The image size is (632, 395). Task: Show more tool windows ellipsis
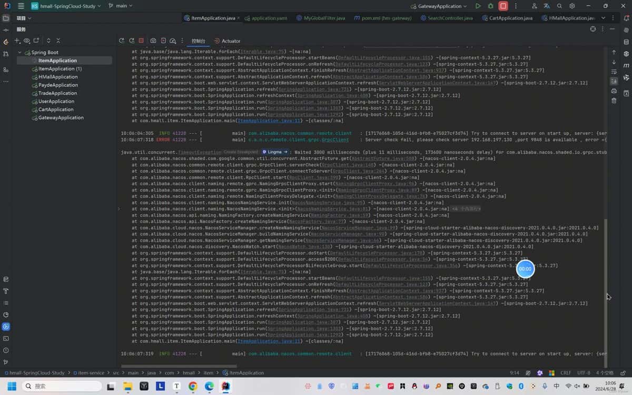(x=6, y=82)
